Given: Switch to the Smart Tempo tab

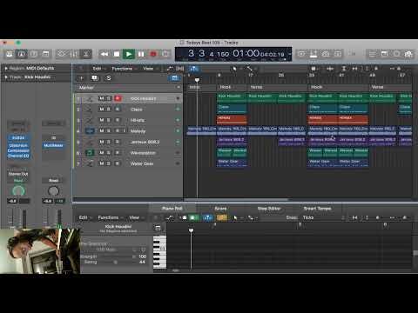Looking at the screenshot, I should coord(317,209).
